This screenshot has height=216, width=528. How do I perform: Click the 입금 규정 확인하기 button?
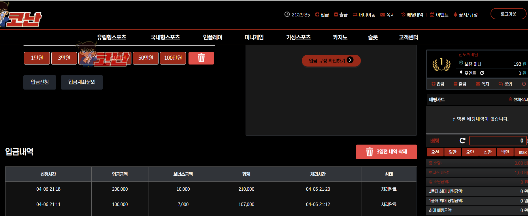(331, 60)
